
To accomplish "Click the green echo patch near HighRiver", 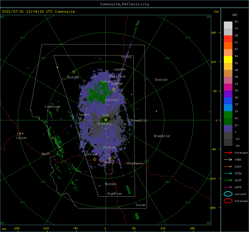I will pyautogui.click(x=128, y=190).
